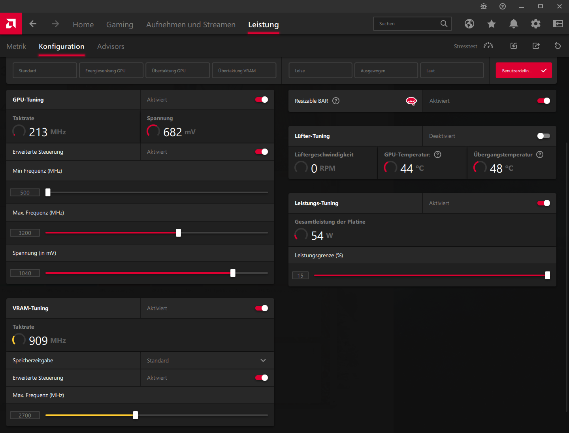Viewport: 569px width, 433px height.
Task: Select Übertaktung VRAM preset
Action: pos(244,70)
